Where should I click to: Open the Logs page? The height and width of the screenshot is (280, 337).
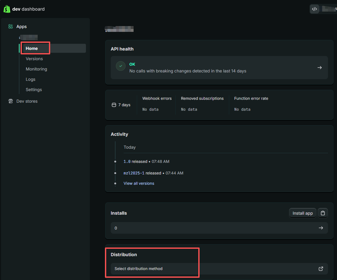pos(31,79)
